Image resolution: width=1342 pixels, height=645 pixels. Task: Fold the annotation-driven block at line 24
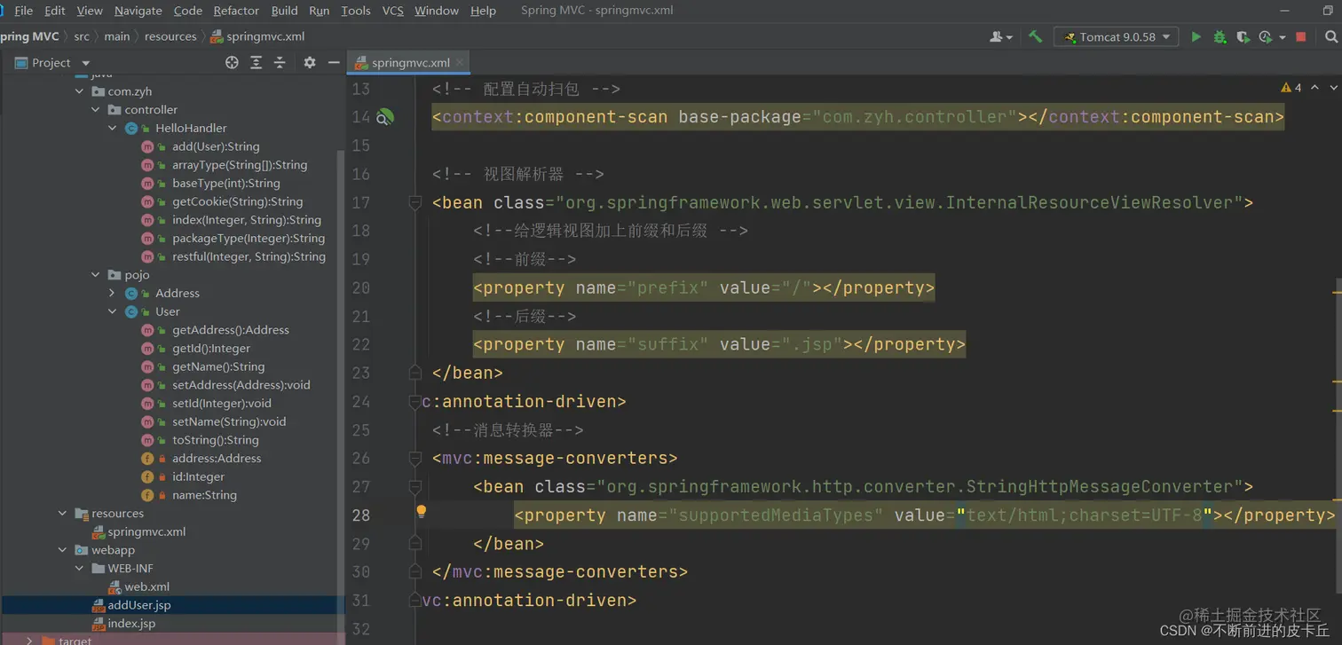tap(414, 401)
